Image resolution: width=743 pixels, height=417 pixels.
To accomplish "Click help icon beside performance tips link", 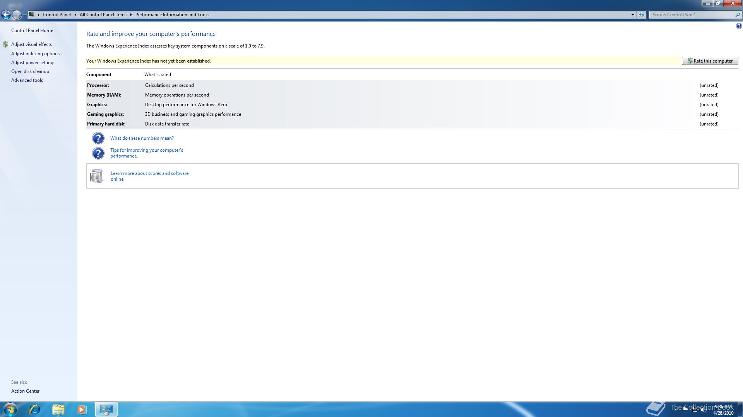I will [x=98, y=153].
